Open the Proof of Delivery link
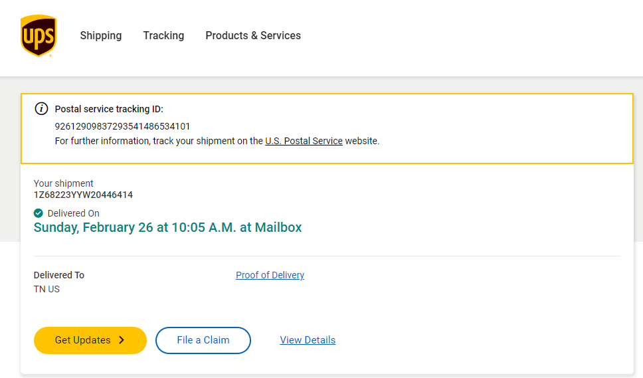This screenshot has width=643, height=378. 270,275
